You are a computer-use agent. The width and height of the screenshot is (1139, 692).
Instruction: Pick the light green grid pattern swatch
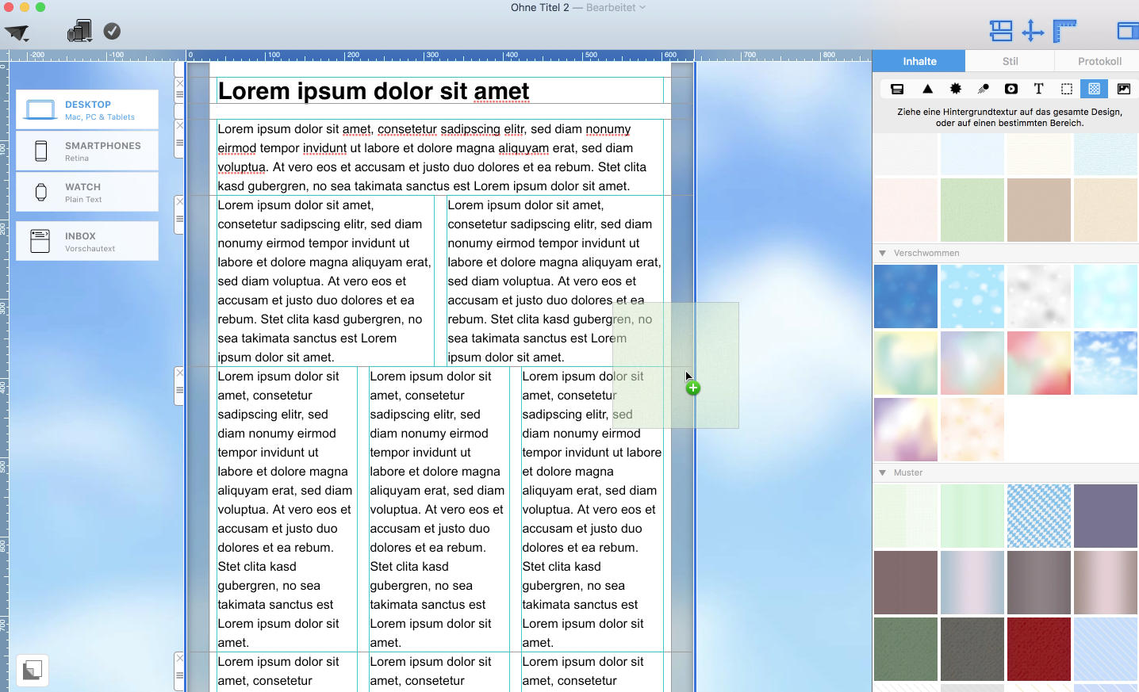pyautogui.click(x=906, y=516)
